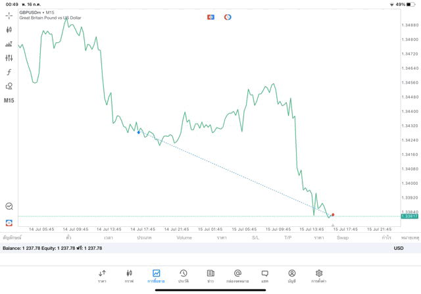Tap the Balance and Equity summary row
Viewport: 421px width, 294px height.
53,248
